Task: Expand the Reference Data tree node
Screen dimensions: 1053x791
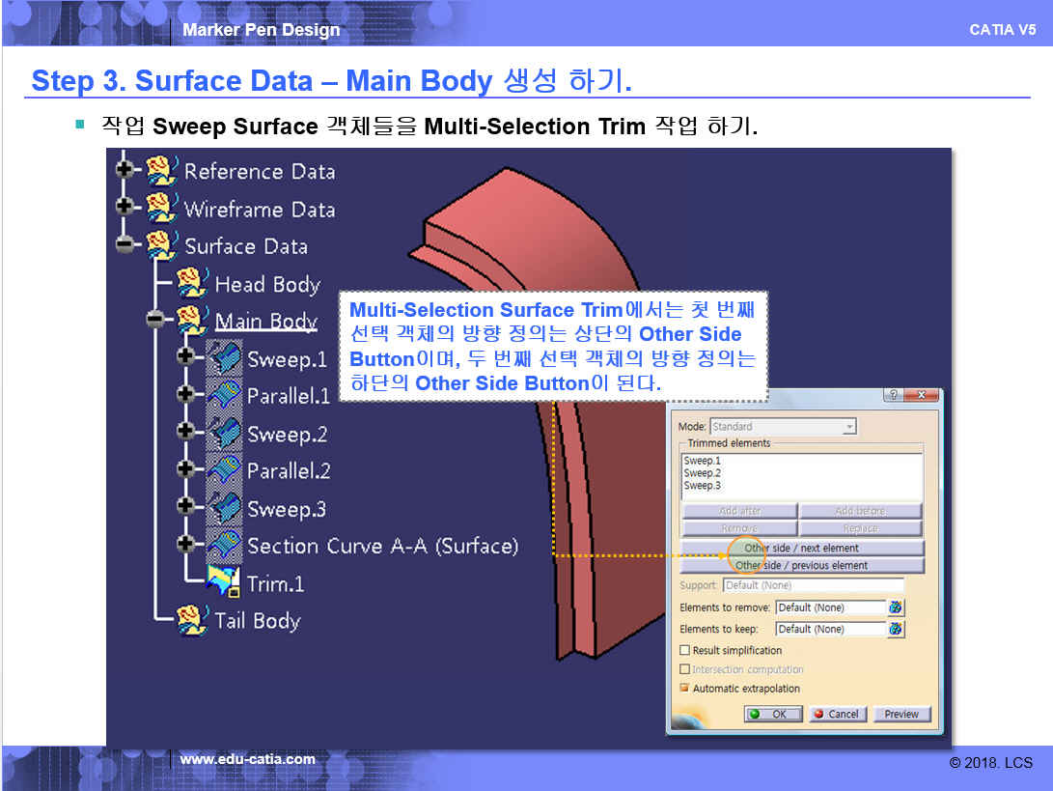Action: 125,170
